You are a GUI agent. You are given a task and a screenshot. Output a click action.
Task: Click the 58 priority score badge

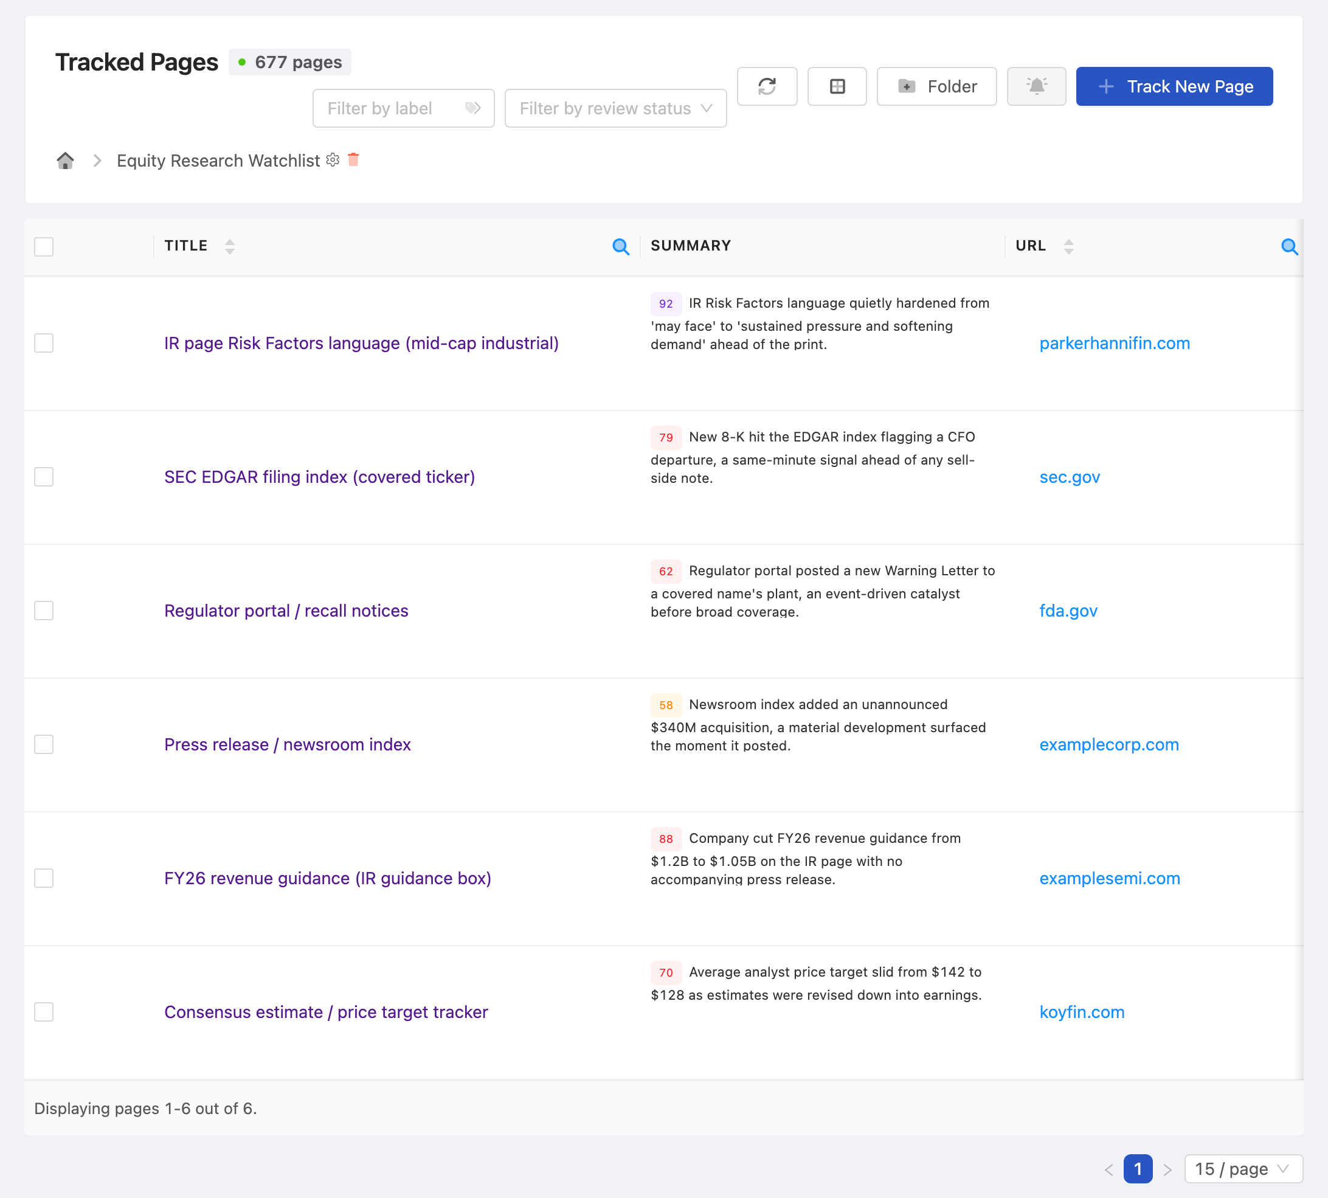665,705
